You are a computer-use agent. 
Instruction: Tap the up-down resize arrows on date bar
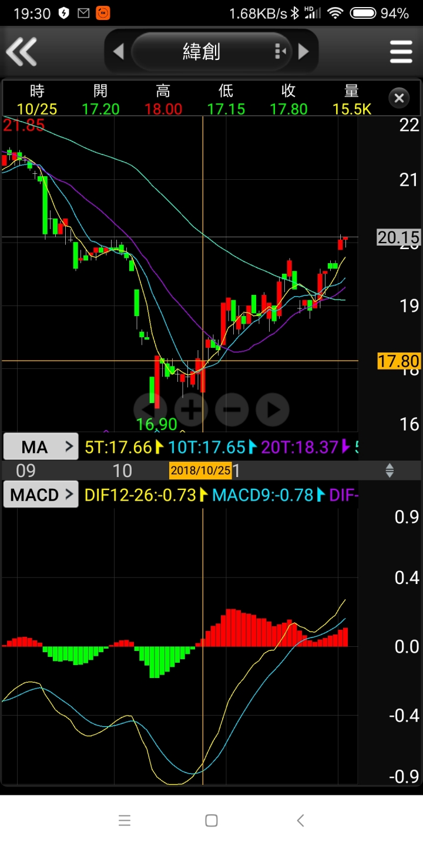click(390, 470)
